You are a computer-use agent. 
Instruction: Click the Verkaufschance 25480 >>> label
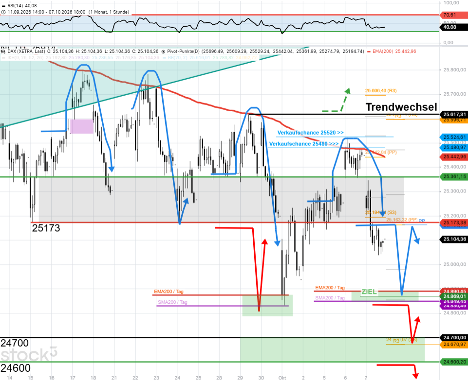[x=304, y=144]
